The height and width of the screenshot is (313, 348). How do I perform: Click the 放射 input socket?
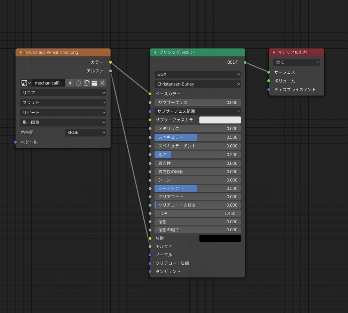(x=150, y=239)
